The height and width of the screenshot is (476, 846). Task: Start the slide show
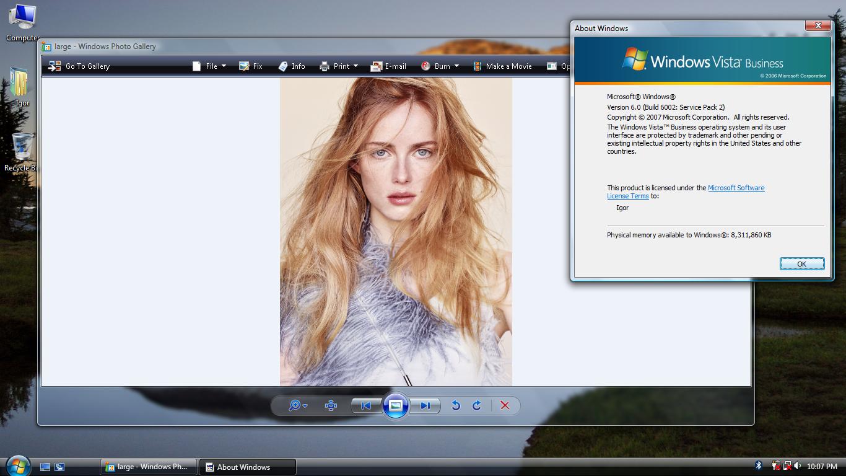396,405
